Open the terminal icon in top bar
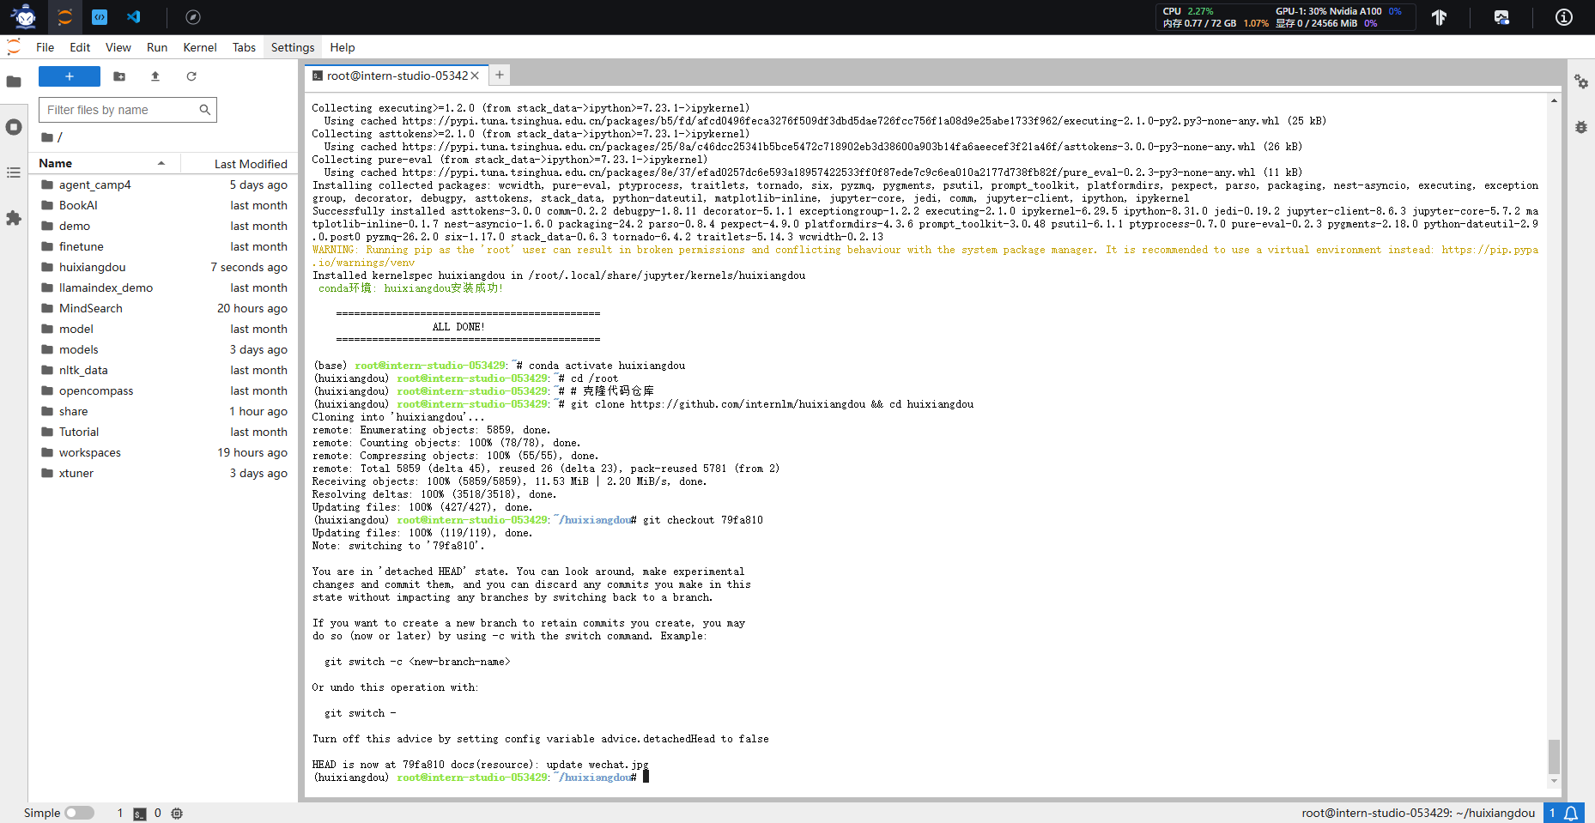The width and height of the screenshot is (1595, 823). point(100,17)
